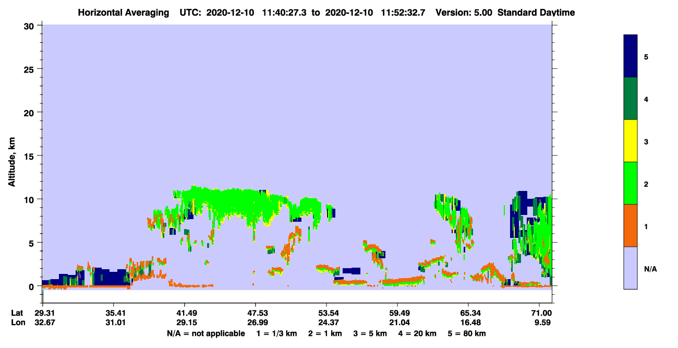Viewport: 678px width, 348px height.
Task: Click the '1 = 1/3 km' legend text
Action: point(276,333)
